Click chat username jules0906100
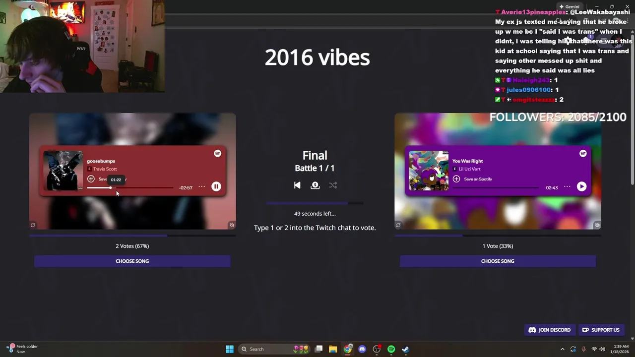Image resolution: width=635 pixels, height=357 pixels. (528, 90)
